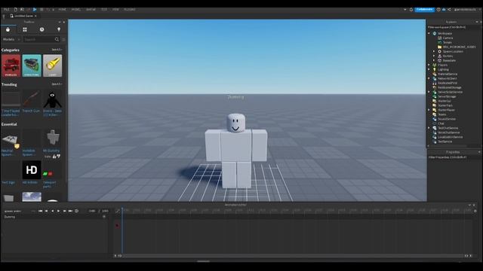The image size is (483, 271).
Task: Open the Inventory grid tab in Toolbox
Action: tap(25, 29)
